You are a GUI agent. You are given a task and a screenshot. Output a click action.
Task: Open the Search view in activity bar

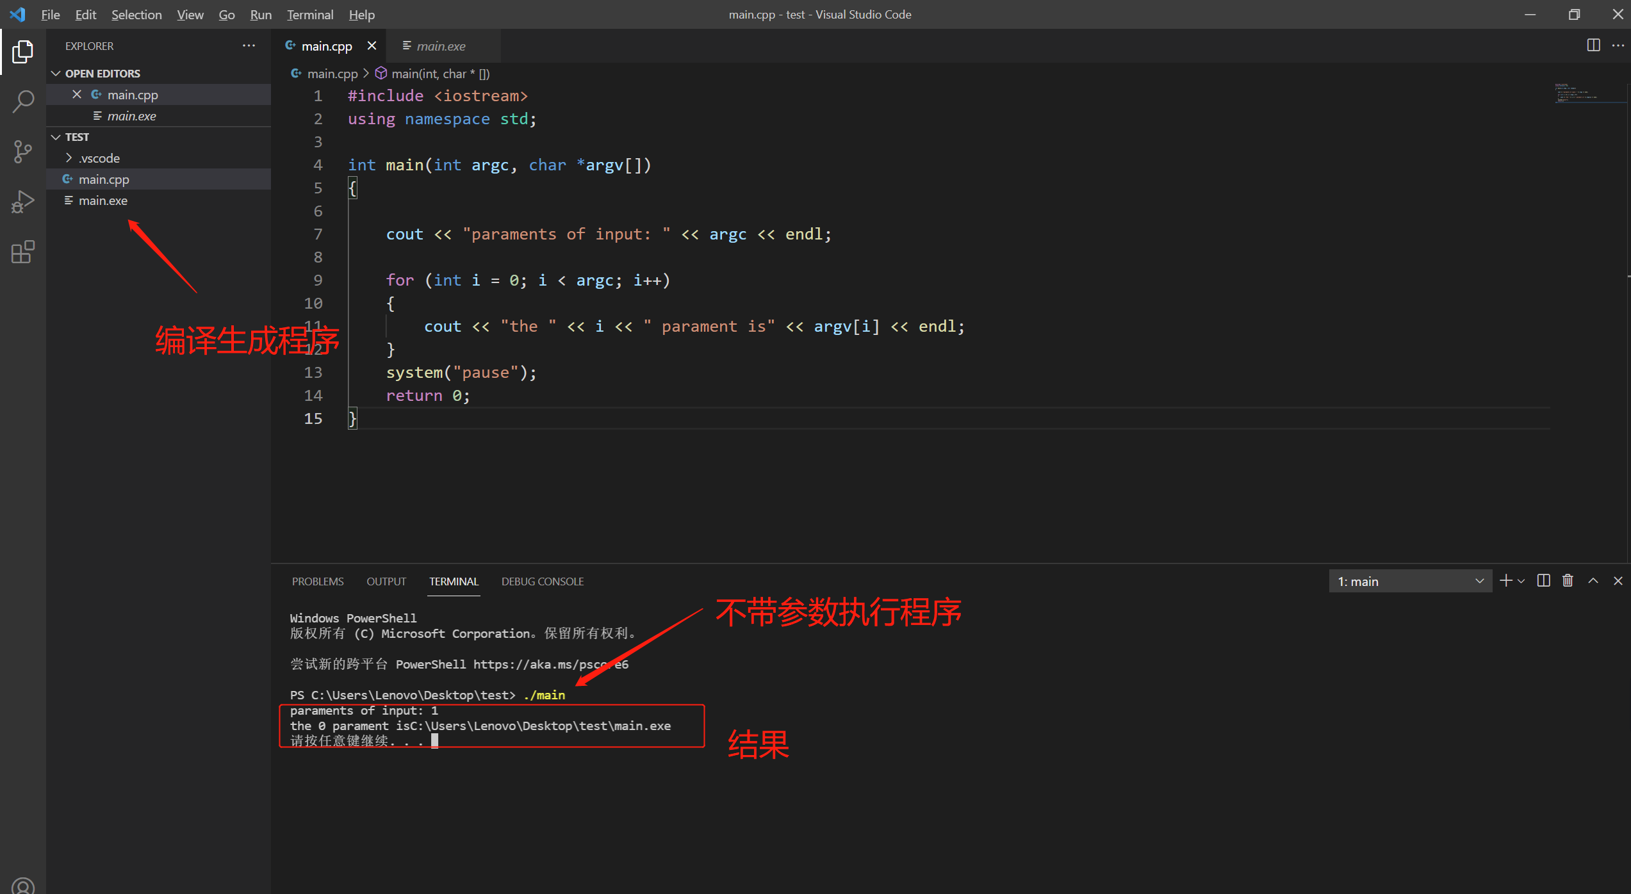coord(23,101)
